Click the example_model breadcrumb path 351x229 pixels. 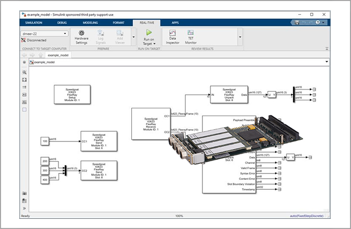(44, 62)
